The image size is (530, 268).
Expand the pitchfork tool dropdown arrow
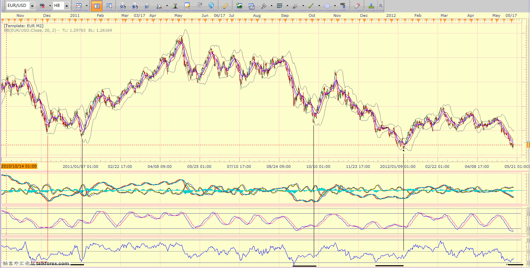[x=272, y=6]
